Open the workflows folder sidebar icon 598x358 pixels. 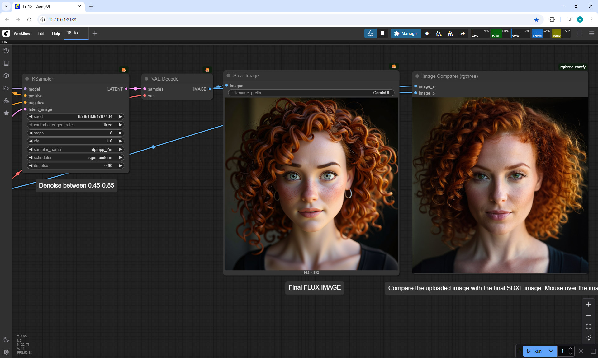(6, 88)
